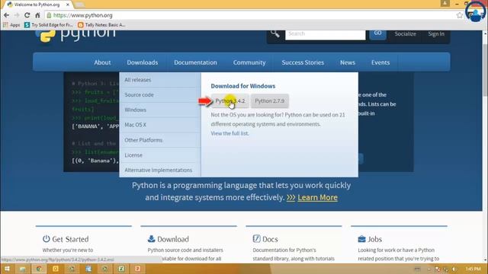Click the page vertical scrollbar
The height and width of the screenshot is (274, 488).
point(485,146)
